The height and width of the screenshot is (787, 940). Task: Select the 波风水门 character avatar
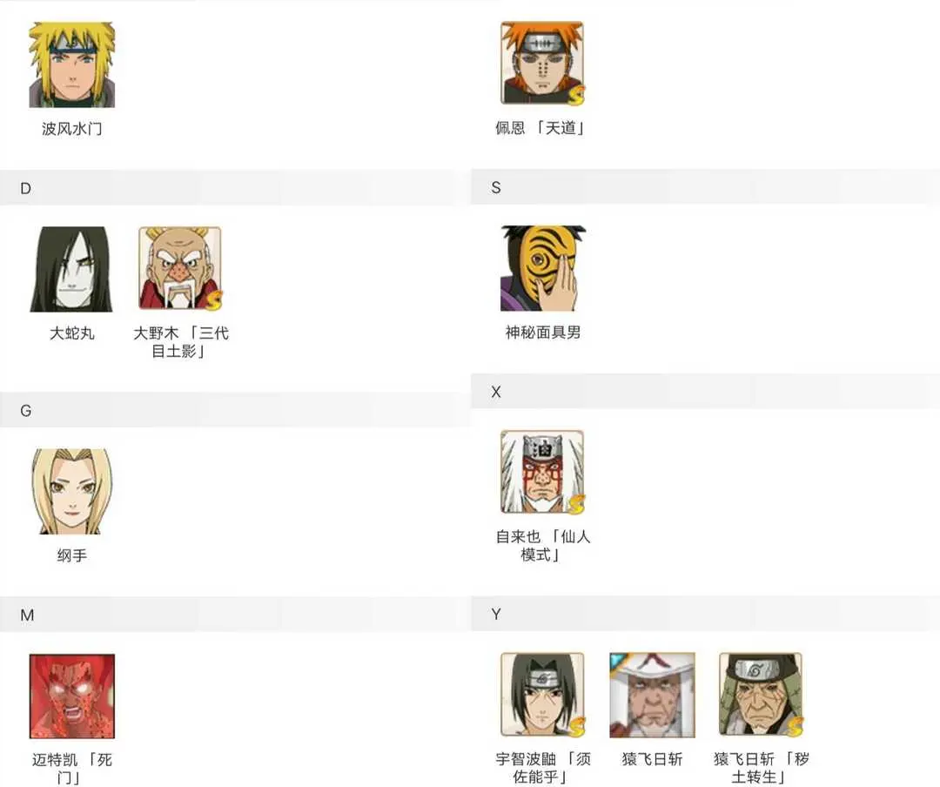point(72,65)
